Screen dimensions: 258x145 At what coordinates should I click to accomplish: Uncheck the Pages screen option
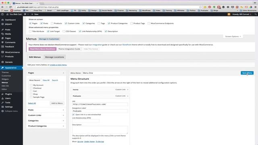30,23
